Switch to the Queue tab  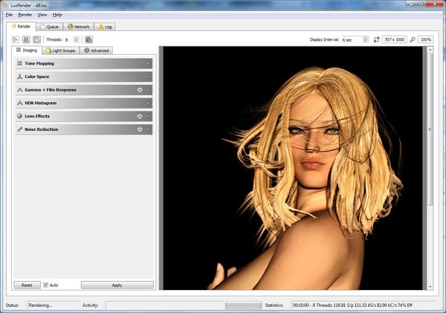click(x=50, y=27)
